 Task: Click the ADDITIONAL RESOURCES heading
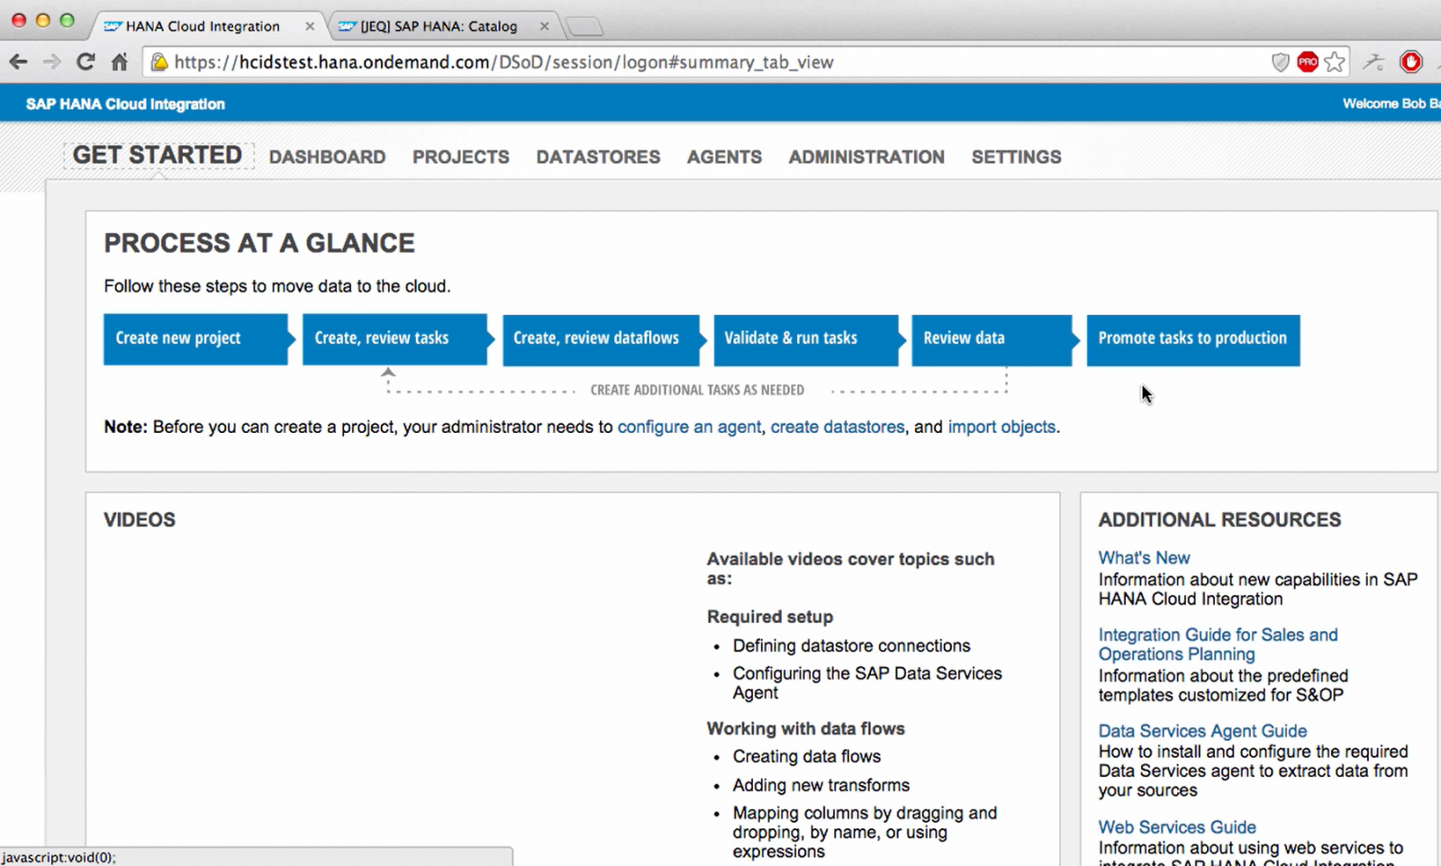pos(1219,519)
